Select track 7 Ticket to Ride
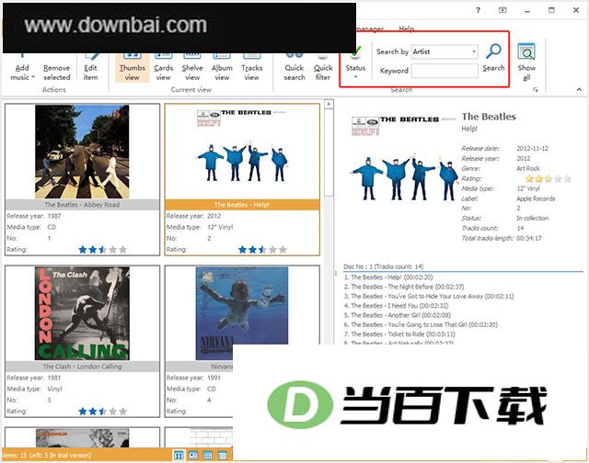 coord(399,334)
